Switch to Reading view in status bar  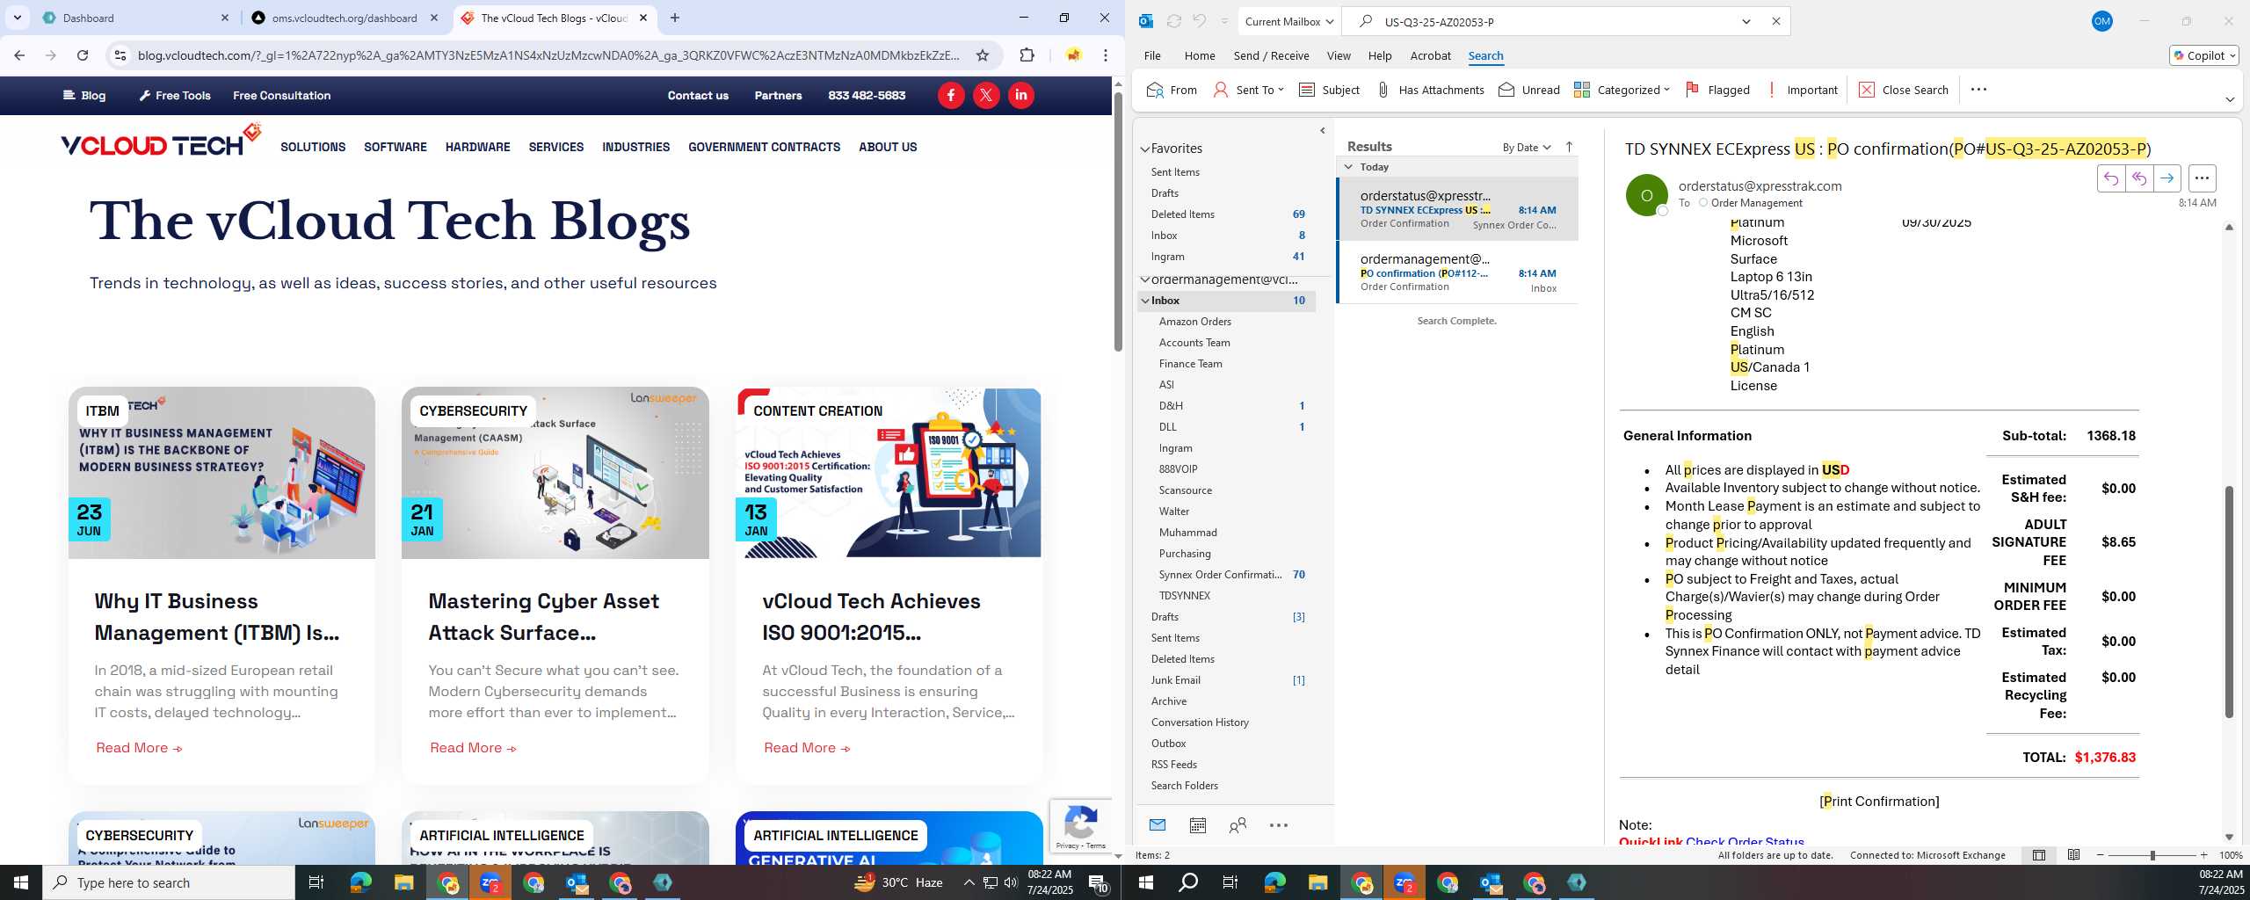pos(2073,855)
